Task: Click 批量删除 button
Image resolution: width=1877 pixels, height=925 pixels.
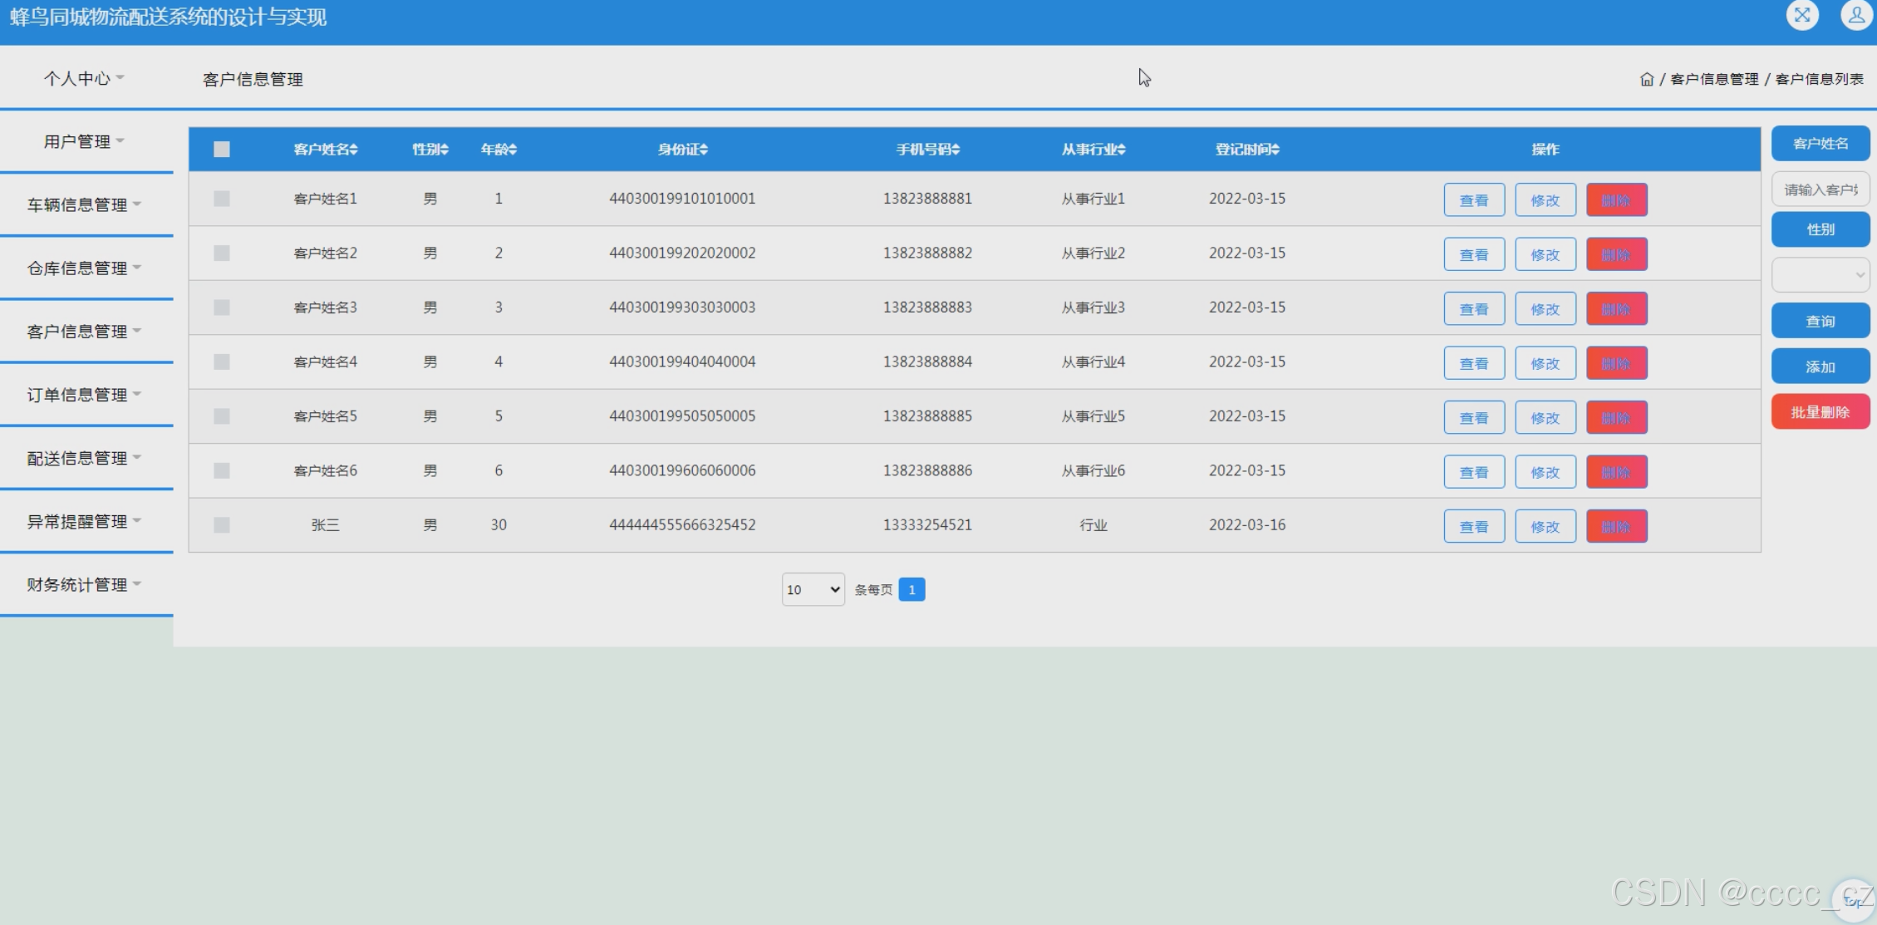Action: click(x=1820, y=412)
